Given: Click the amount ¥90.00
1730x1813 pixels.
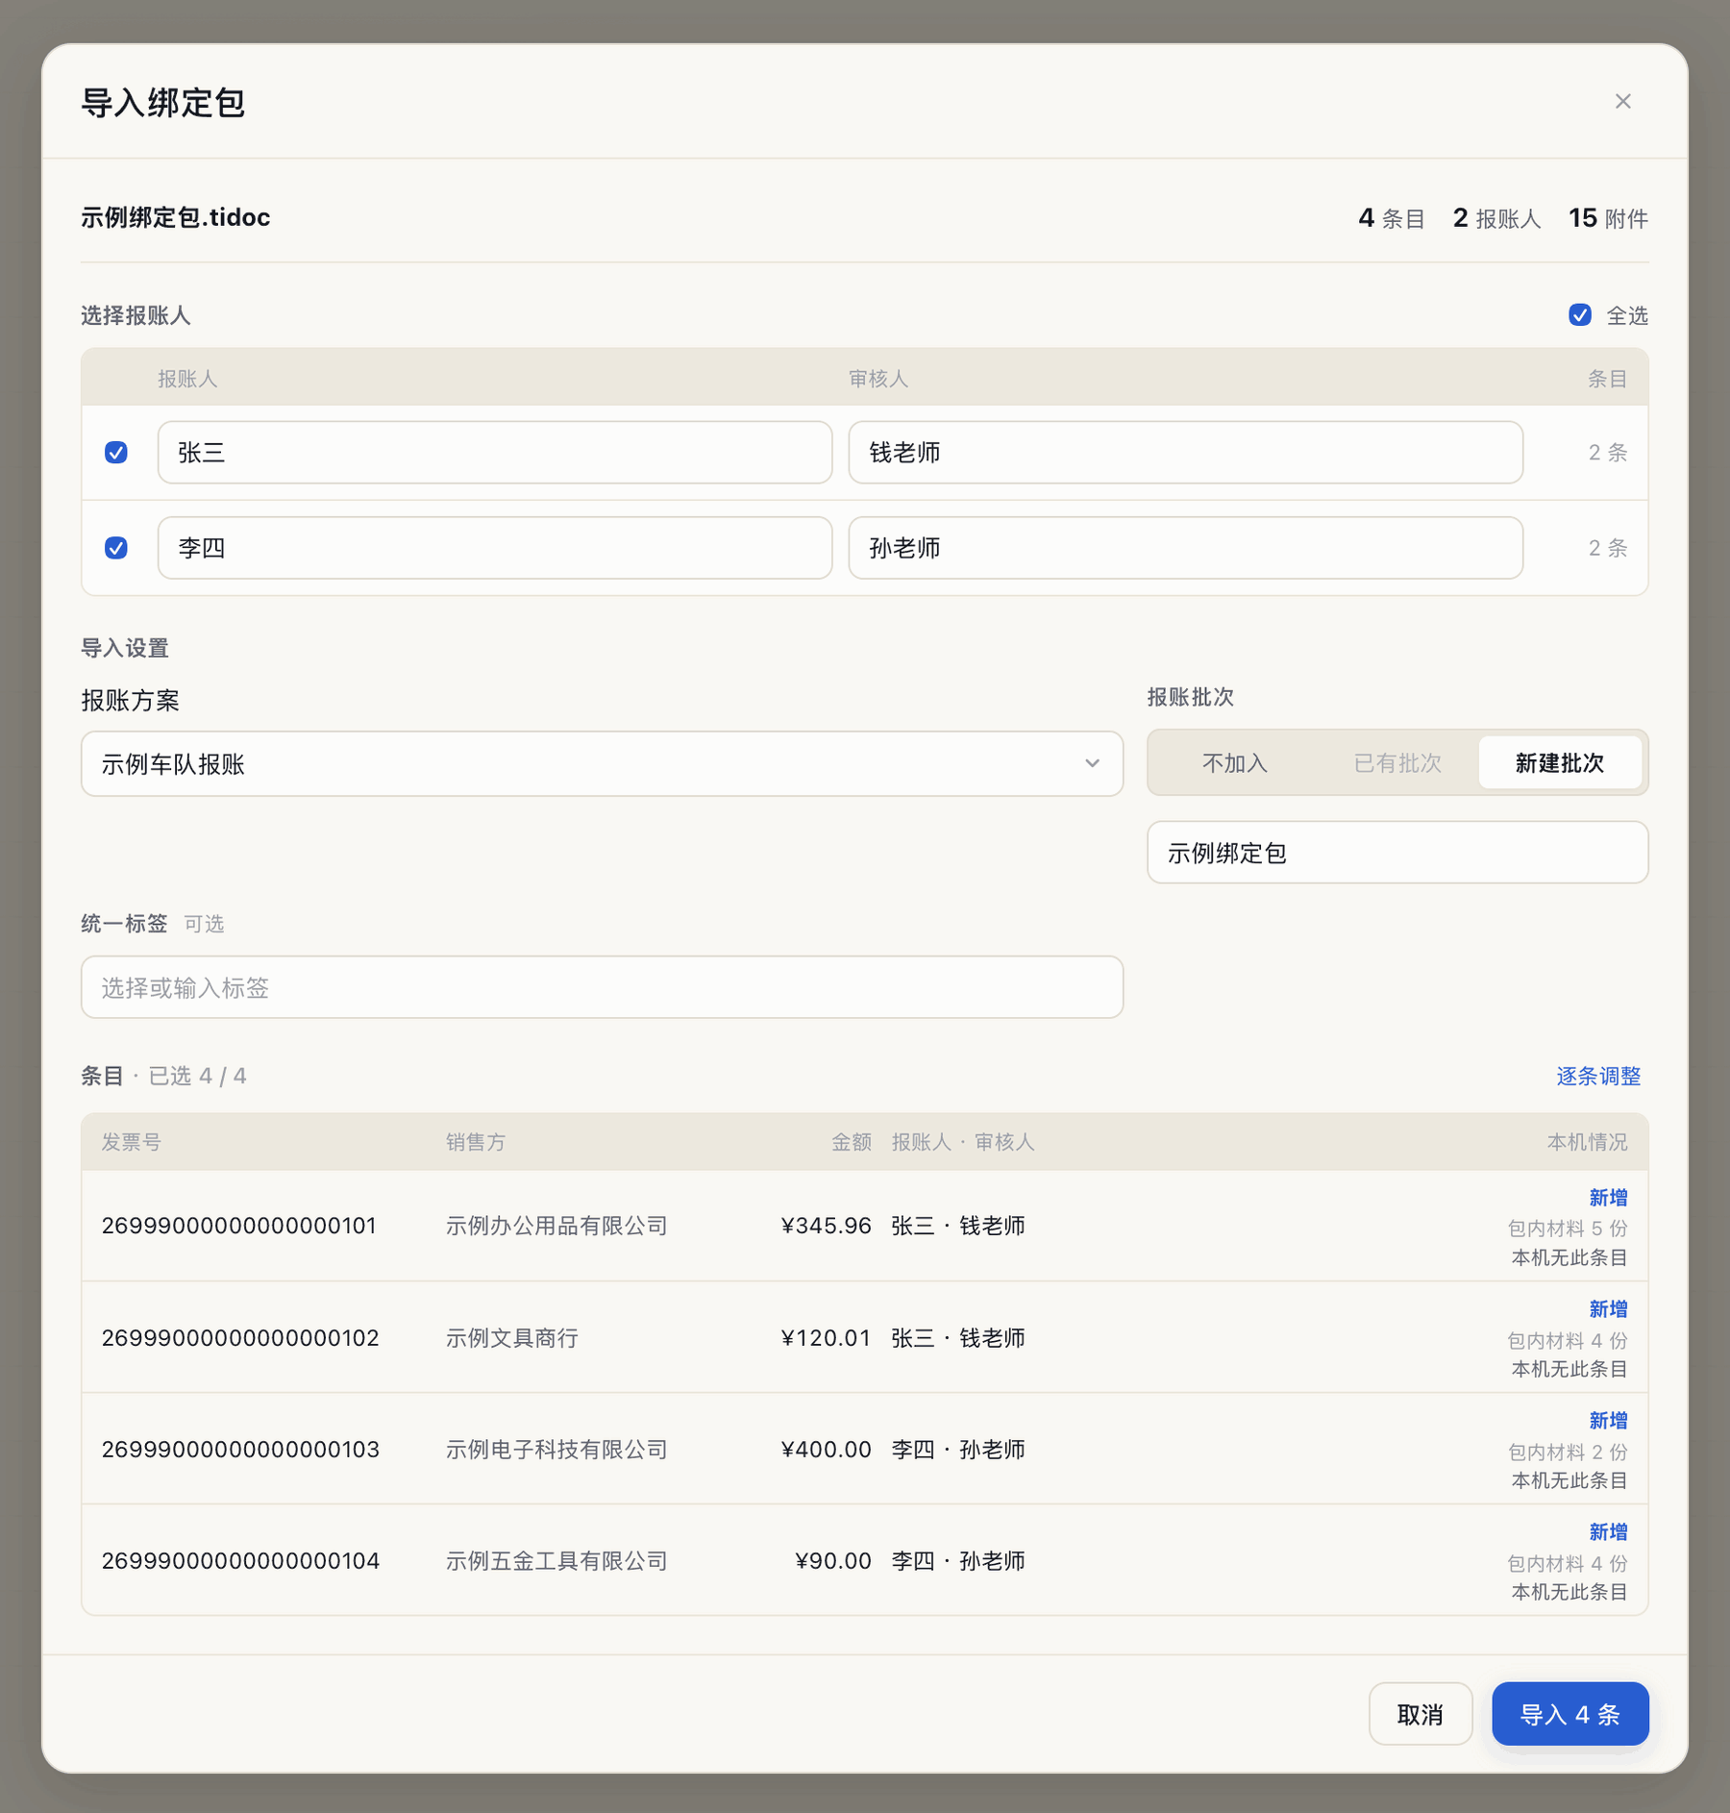Looking at the screenshot, I should click(832, 1560).
